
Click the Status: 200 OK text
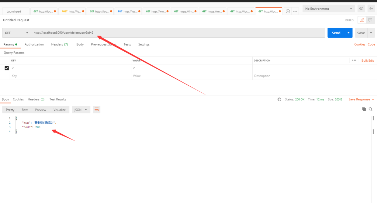point(295,99)
